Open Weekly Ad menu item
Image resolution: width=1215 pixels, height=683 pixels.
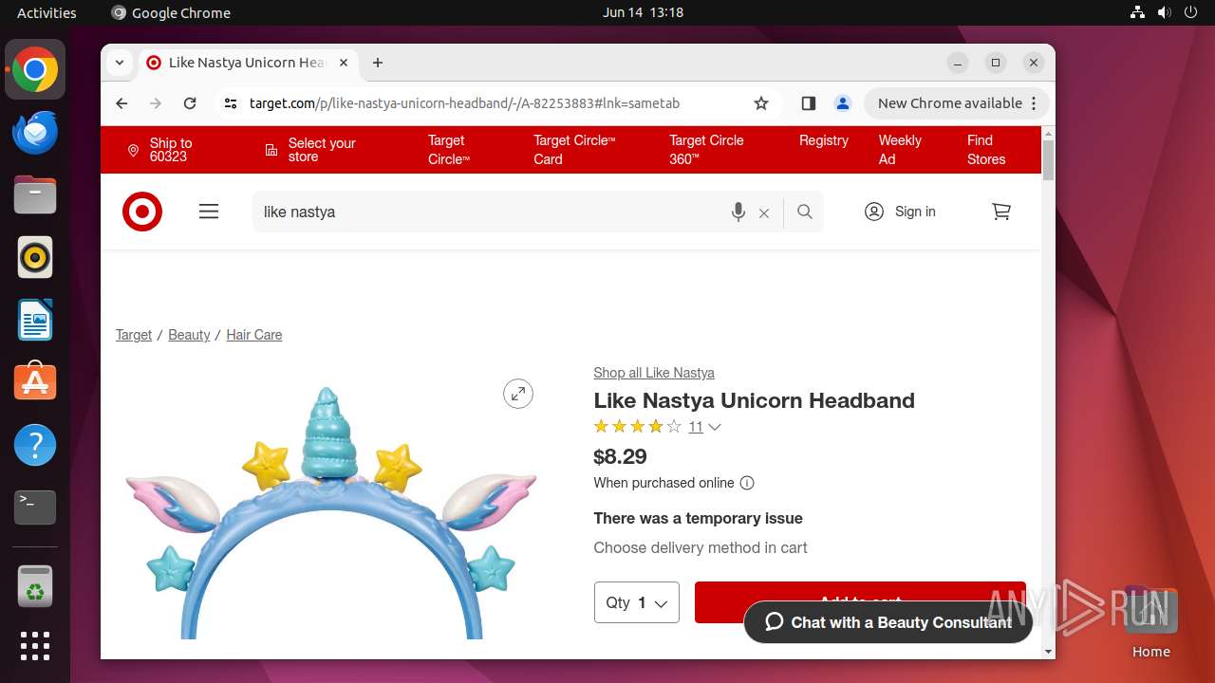coord(900,150)
